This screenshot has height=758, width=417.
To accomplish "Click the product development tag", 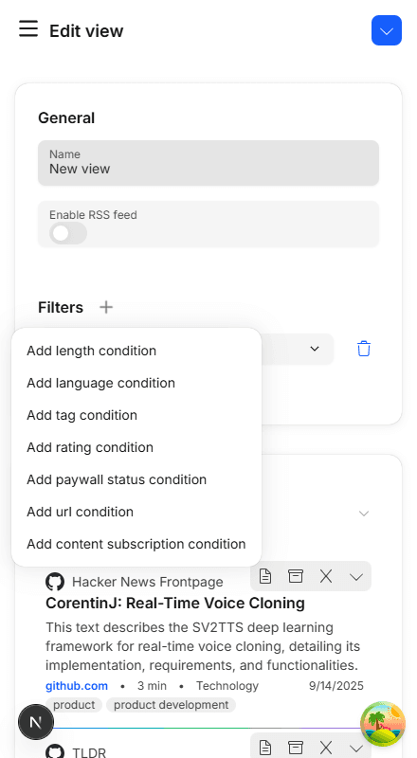I will coord(171,705).
